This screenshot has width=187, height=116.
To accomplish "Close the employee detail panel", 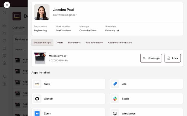I will (6, 5).
